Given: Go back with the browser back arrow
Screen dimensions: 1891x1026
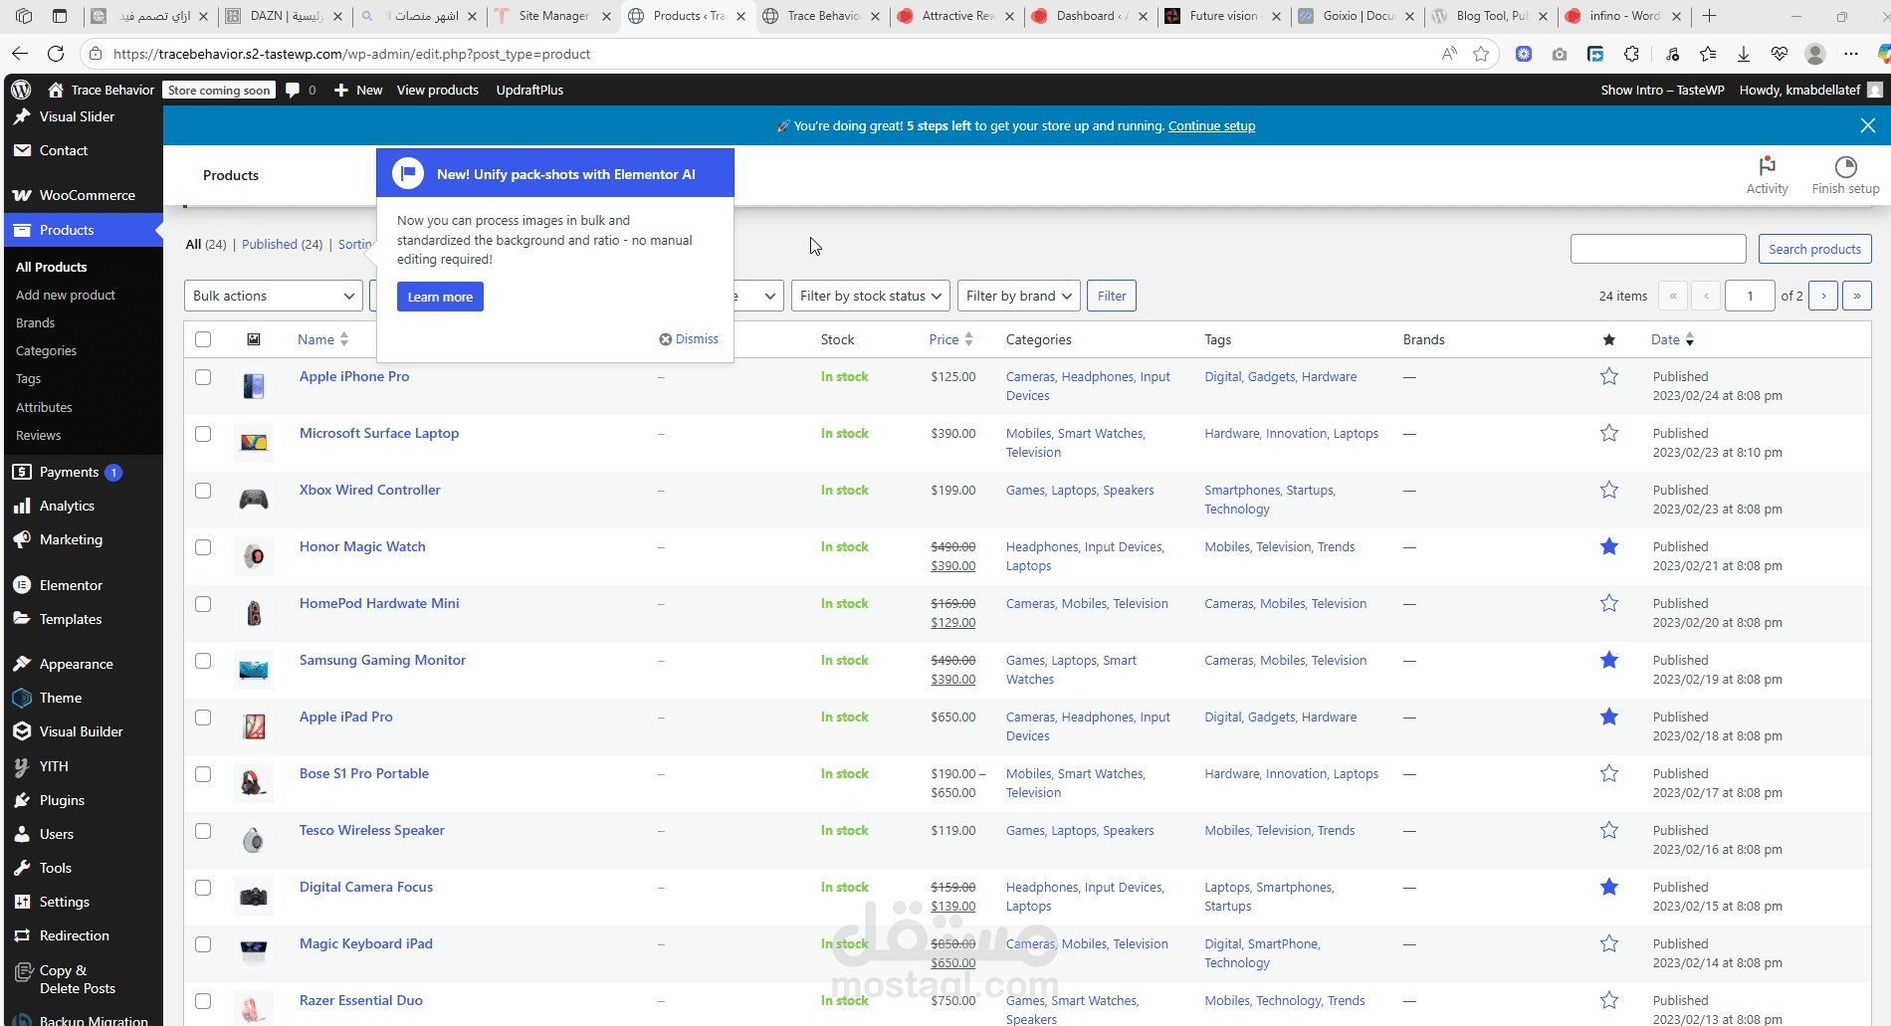Looking at the screenshot, I should coord(20,54).
